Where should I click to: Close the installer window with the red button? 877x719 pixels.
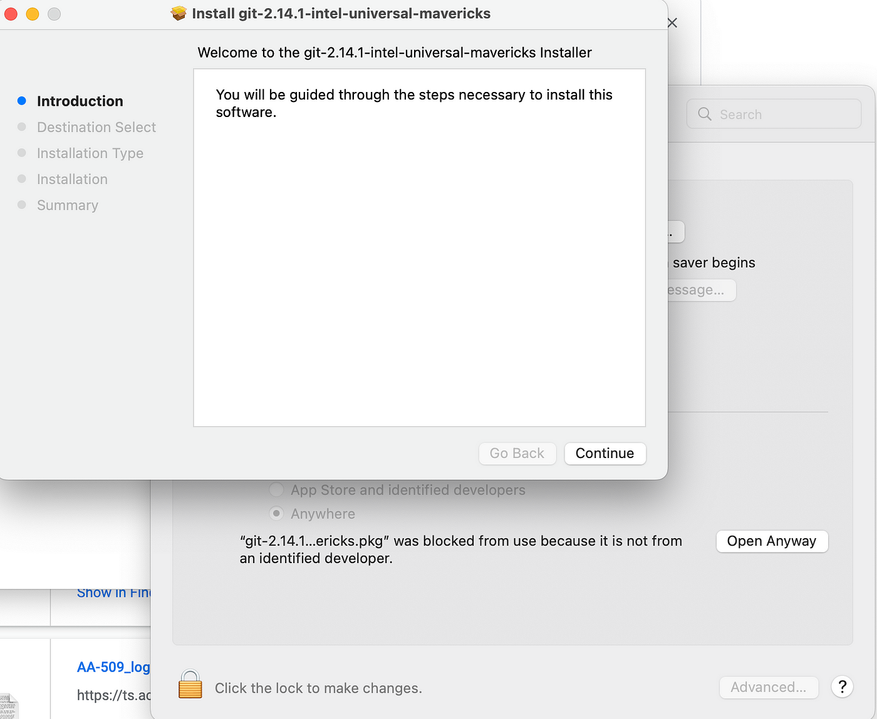(11, 14)
